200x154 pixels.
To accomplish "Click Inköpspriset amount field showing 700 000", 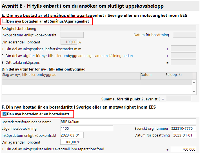I will pos(183,149).
